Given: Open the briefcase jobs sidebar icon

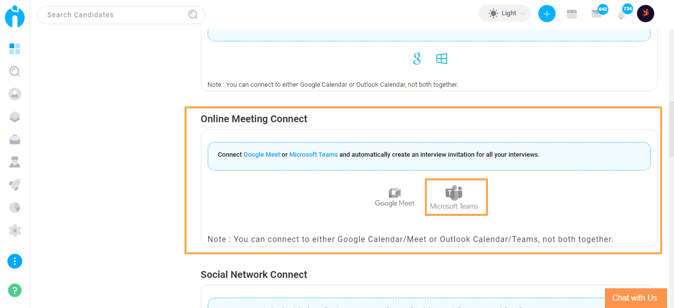Looking at the screenshot, I should (15, 139).
